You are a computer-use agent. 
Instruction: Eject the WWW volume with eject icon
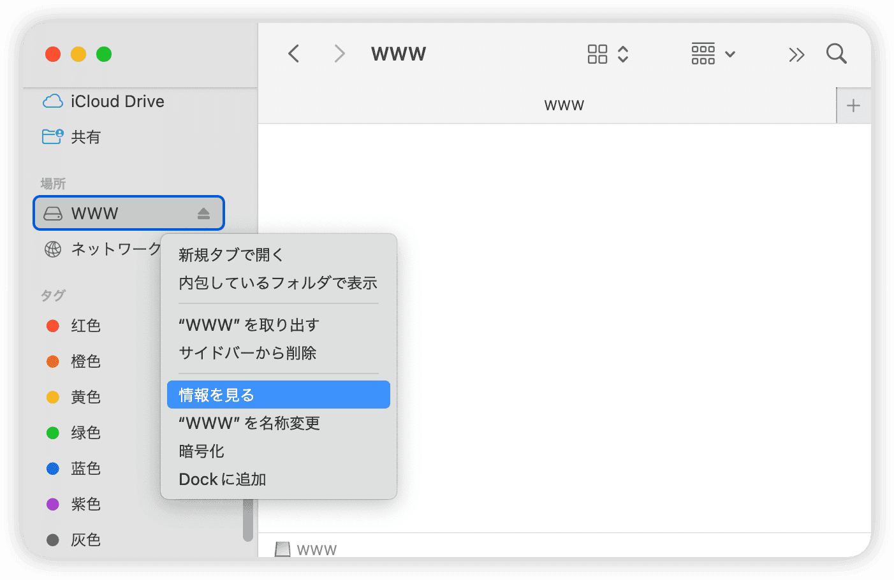click(203, 214)
